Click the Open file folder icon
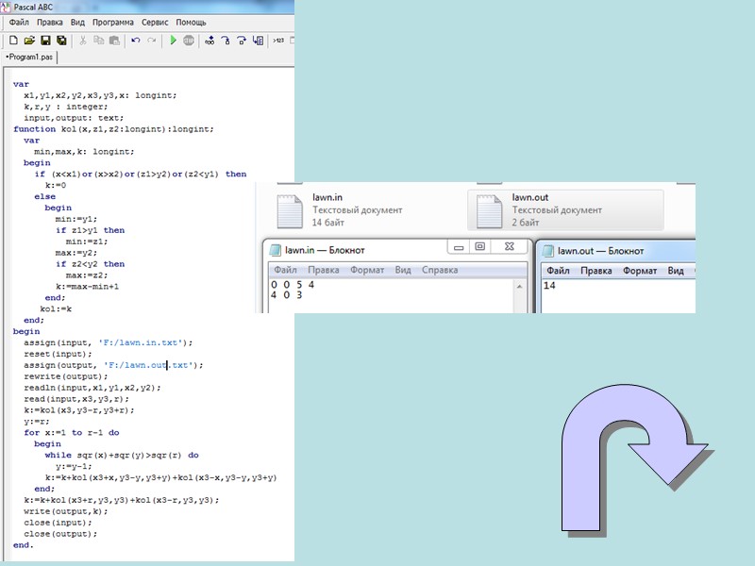The width and height of the screenshot is (755, 566). tap(29, 41)
